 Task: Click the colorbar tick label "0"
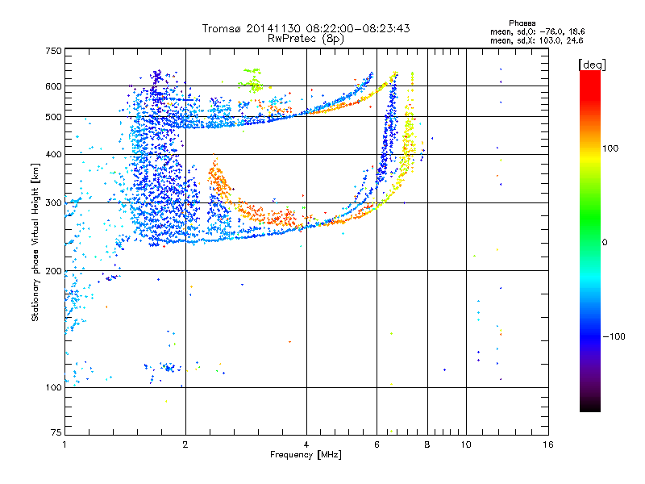click(x=605, y=243)
